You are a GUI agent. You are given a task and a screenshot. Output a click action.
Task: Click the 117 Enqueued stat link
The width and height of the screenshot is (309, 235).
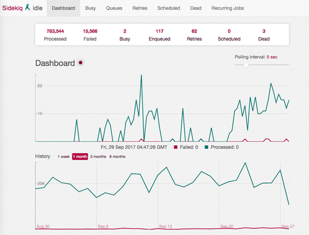click(x=159, y=35)
